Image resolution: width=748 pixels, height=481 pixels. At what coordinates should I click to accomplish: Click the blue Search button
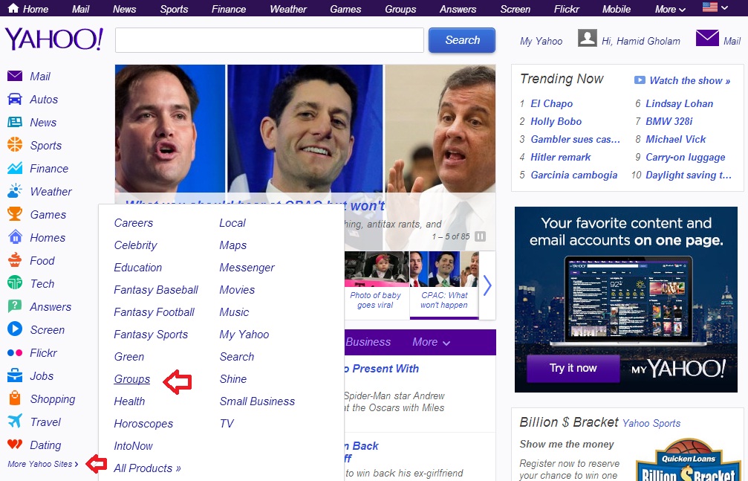pos(462,40)
